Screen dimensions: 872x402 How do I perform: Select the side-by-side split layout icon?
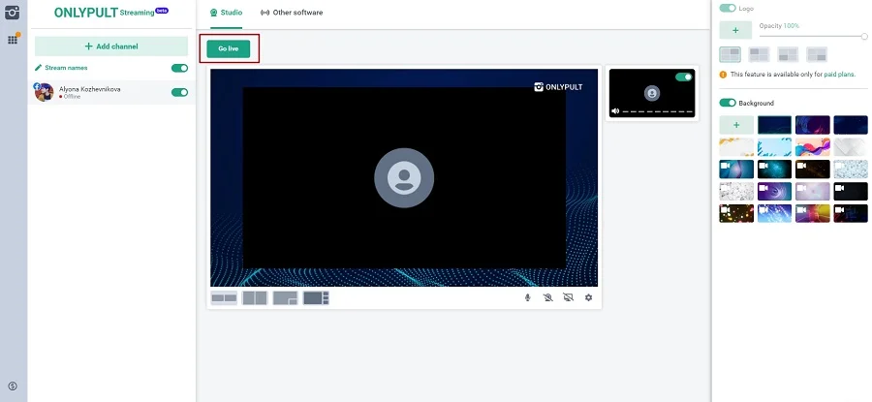coord(254,297)
